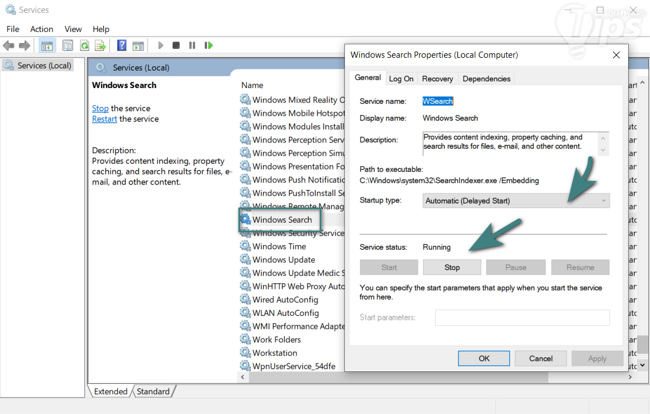Select WMI Performance Adapter row
This screenshot has width=650, height=414.
[298, 326]
